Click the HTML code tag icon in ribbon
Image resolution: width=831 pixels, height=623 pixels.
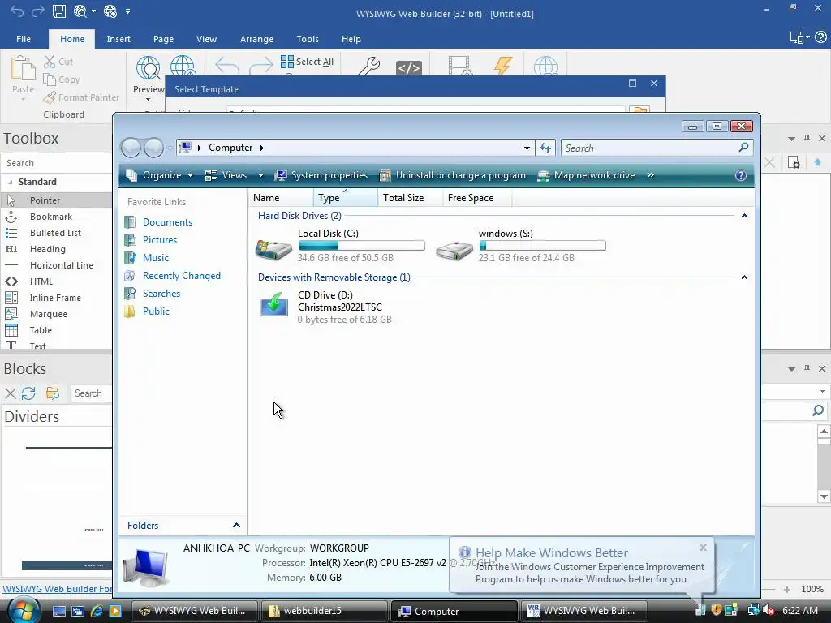click(409, 67)
